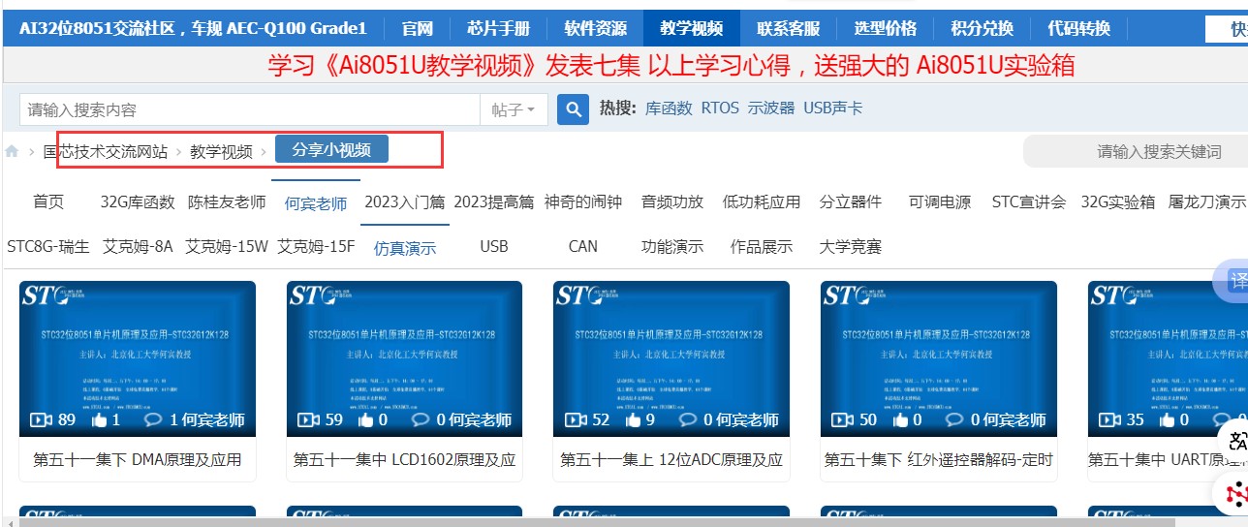1248x527 pixels.
Task: Click the comment bubble icon on LCD1602原理及应 card
Action: coord(421,419)
